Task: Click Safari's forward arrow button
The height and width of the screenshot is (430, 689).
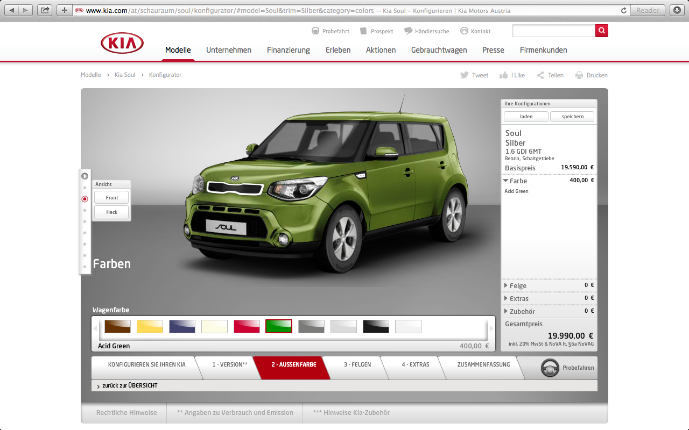Action: pos(26,10)
